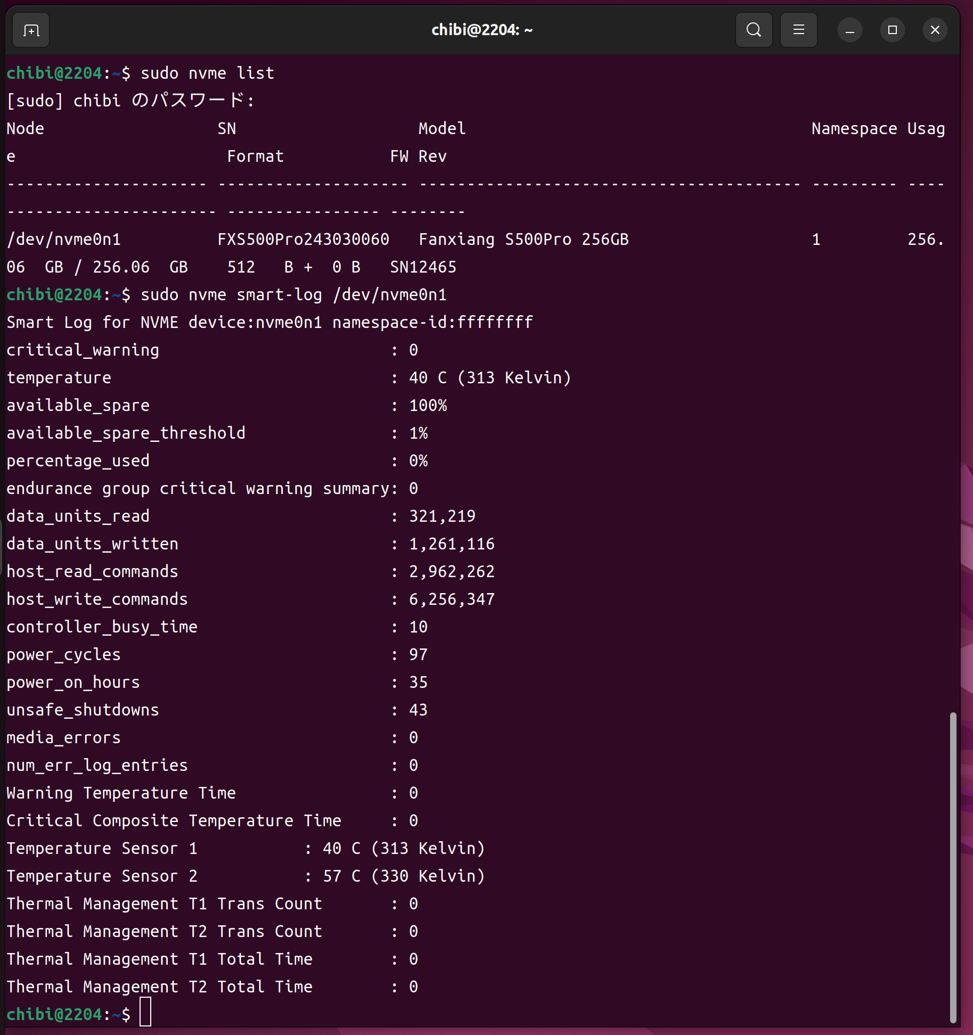973x1035 pixels.
Task: Click the data_units_written value
Action: (452, 544)
